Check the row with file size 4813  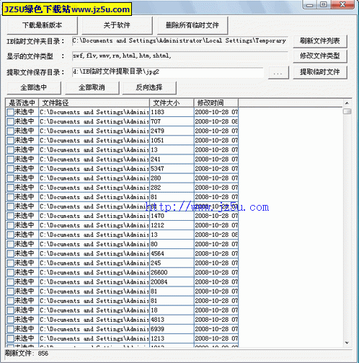click(10, 320)
